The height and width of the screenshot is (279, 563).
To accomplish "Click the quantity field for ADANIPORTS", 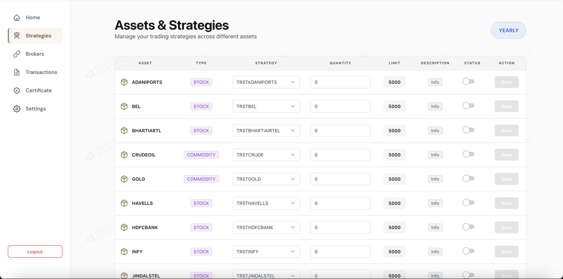I will coord(340,82).
